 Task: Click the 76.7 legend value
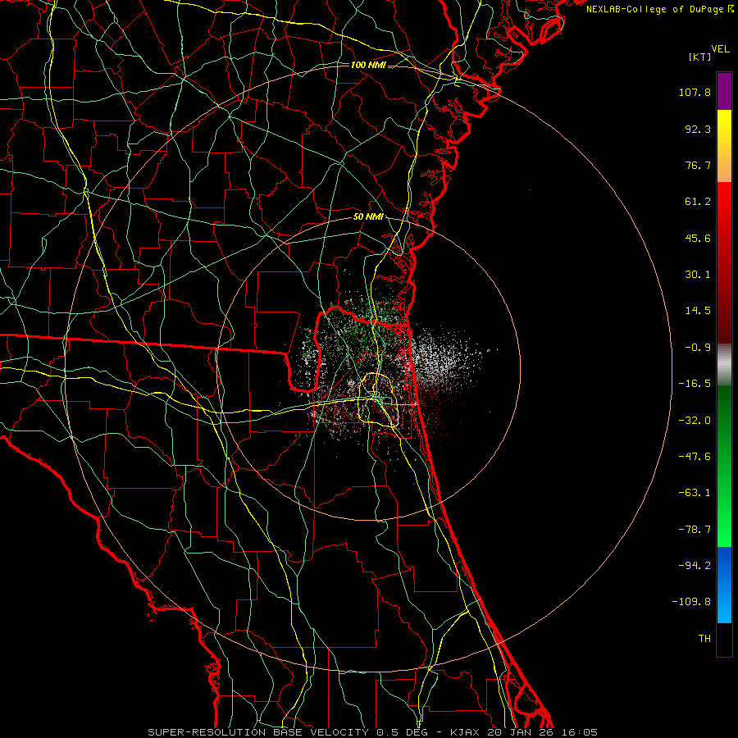point(698,165)
